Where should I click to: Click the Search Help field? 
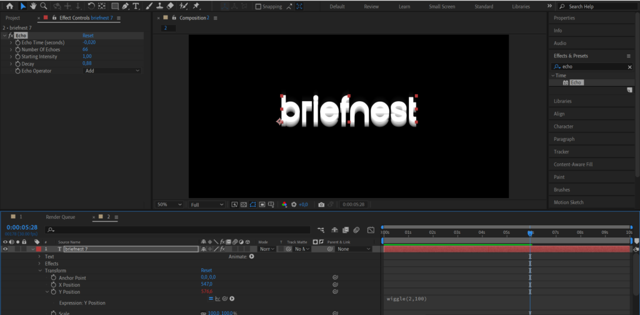[x=597, y=6]
